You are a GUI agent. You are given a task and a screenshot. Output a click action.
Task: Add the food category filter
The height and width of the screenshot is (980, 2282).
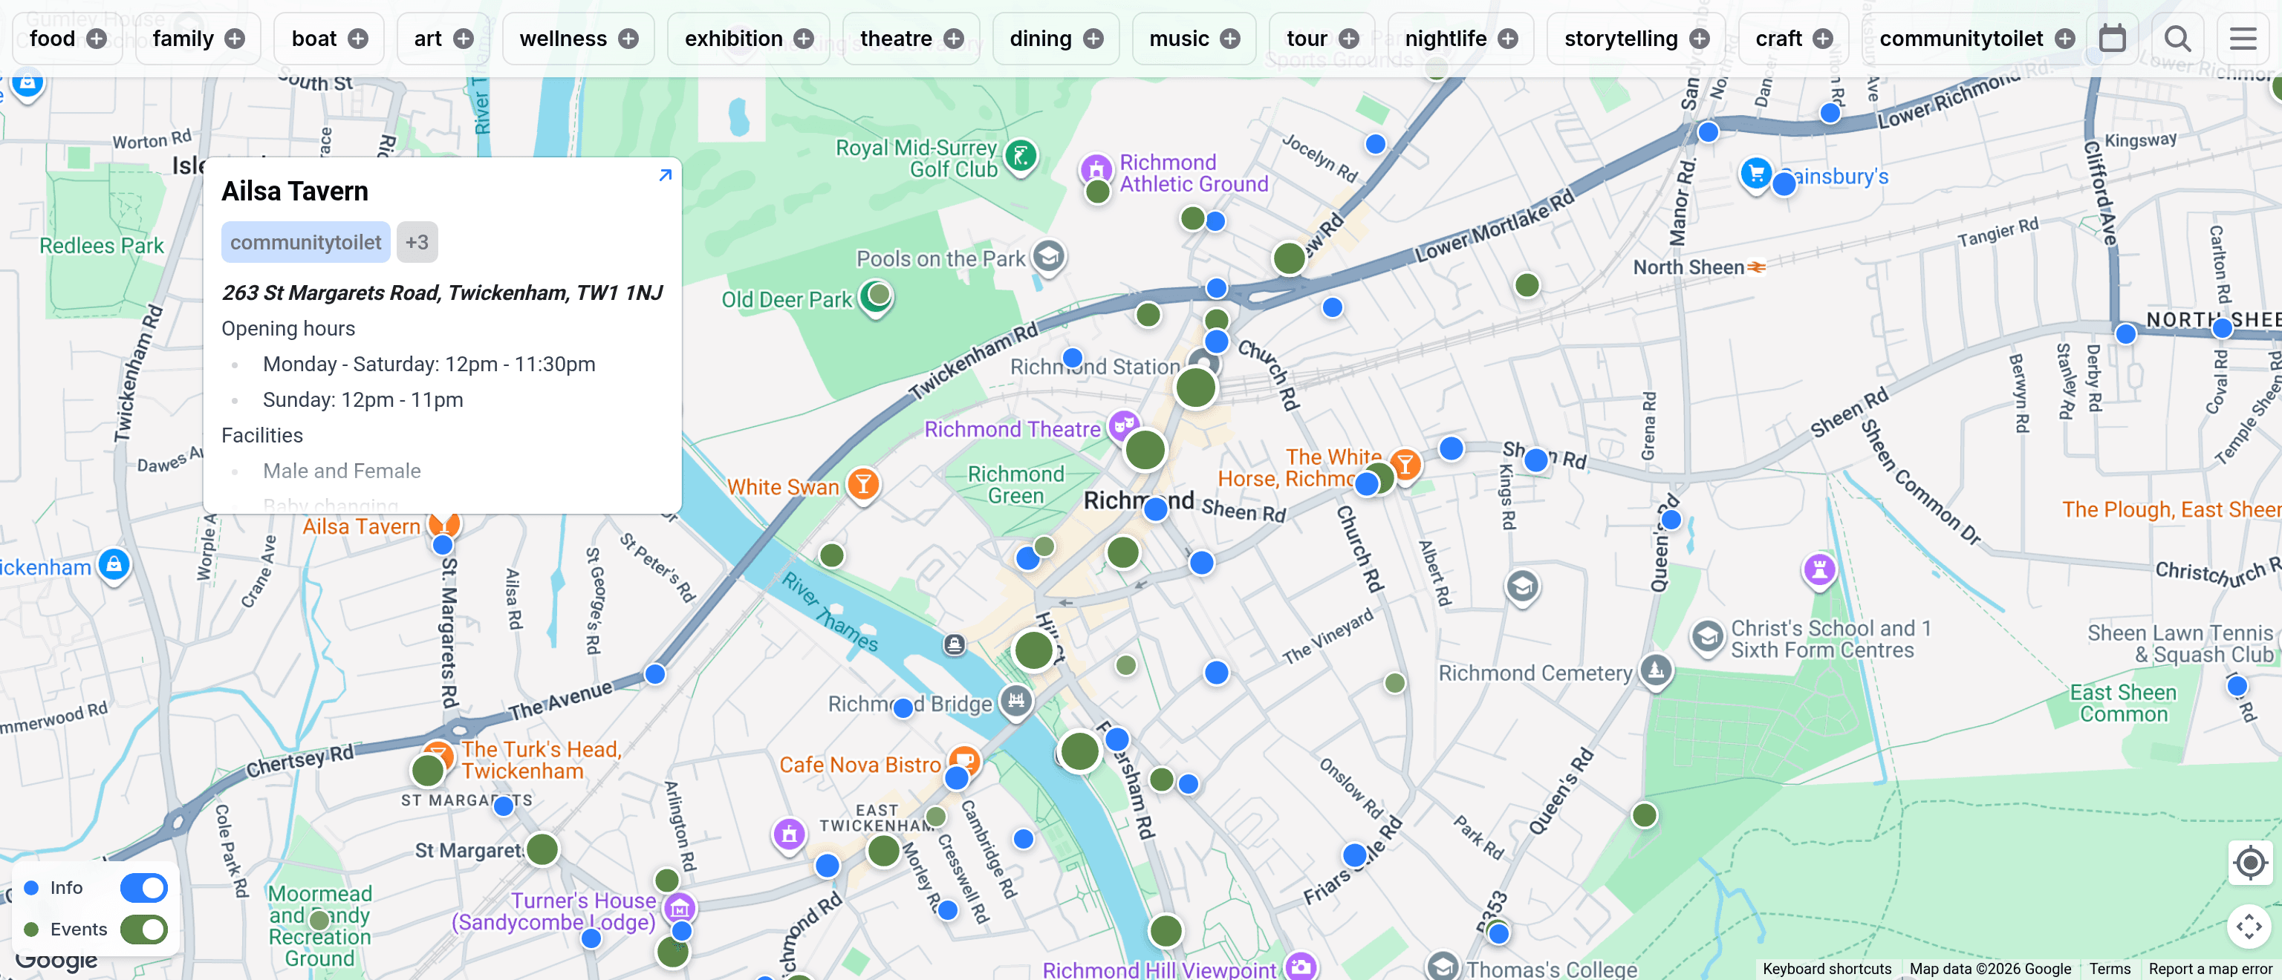68,39
